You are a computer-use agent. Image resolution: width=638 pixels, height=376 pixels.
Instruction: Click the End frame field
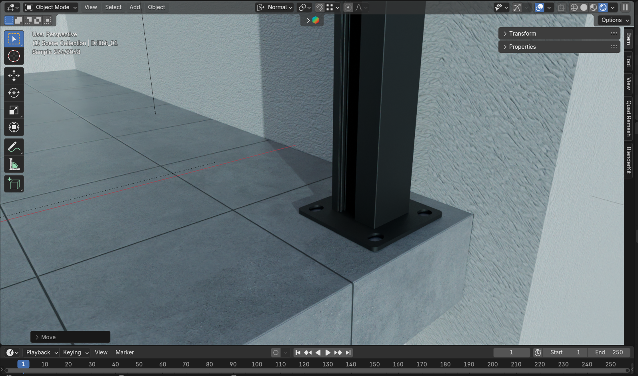point(609,352)
